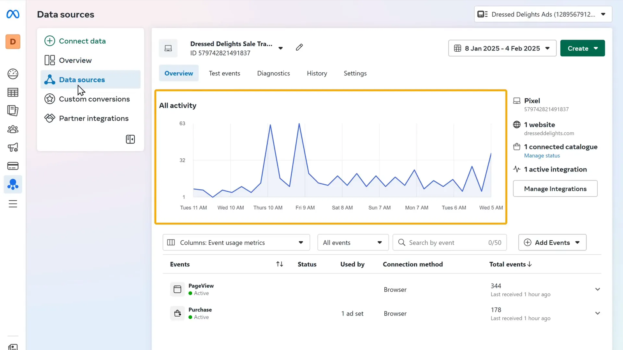Open the Add Events dropdown
Viewport: 623px width, 350px height.
point(552,242)
